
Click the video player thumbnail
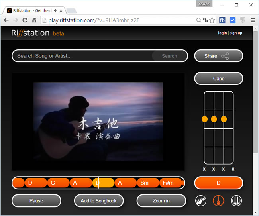pos(98,122)
